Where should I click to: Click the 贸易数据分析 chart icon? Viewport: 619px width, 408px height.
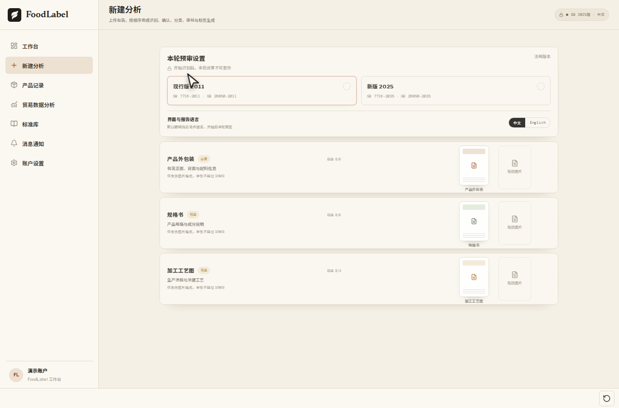point(14,104)
